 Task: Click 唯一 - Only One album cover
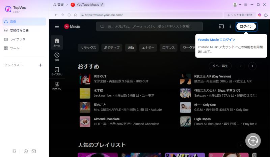185,107
